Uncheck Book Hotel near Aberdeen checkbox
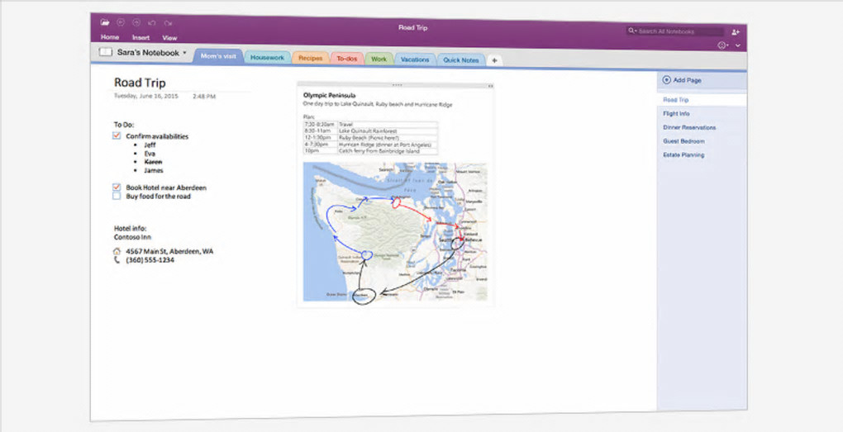The height and width of the screenshot is (432, 843). point(117,187)
